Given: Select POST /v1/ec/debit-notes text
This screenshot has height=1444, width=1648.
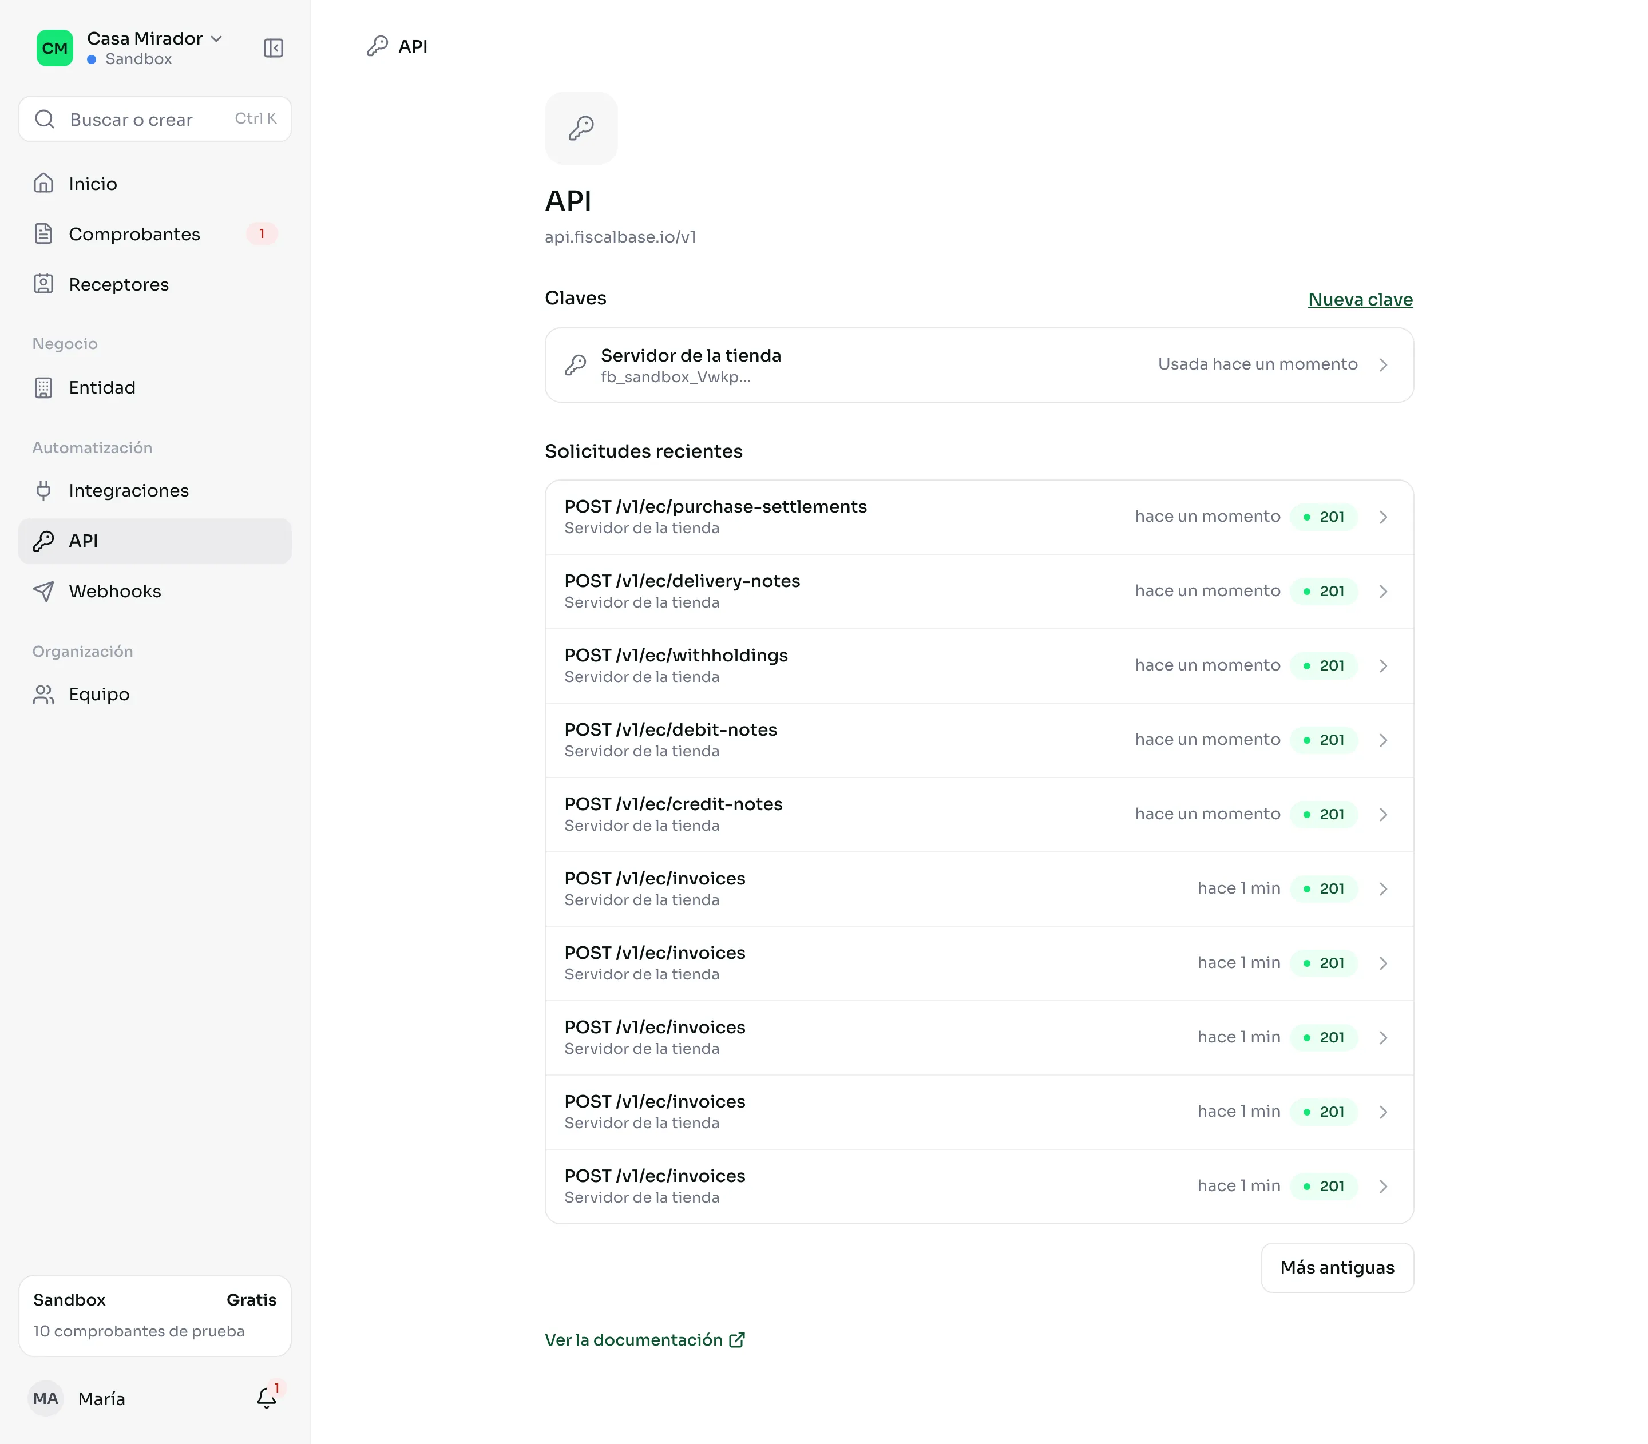Looking at the screenshot, I should coord(671,730).
